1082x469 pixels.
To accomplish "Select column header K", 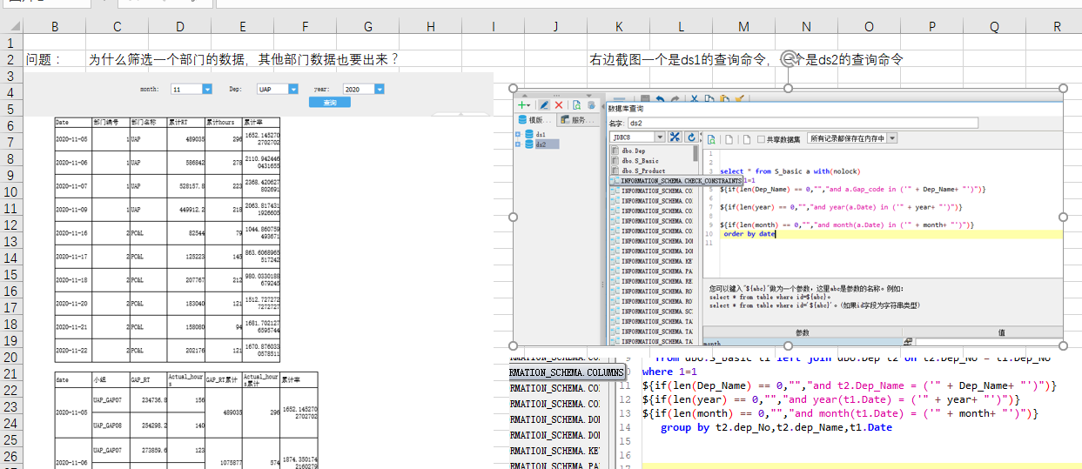I will coord(619,27).
